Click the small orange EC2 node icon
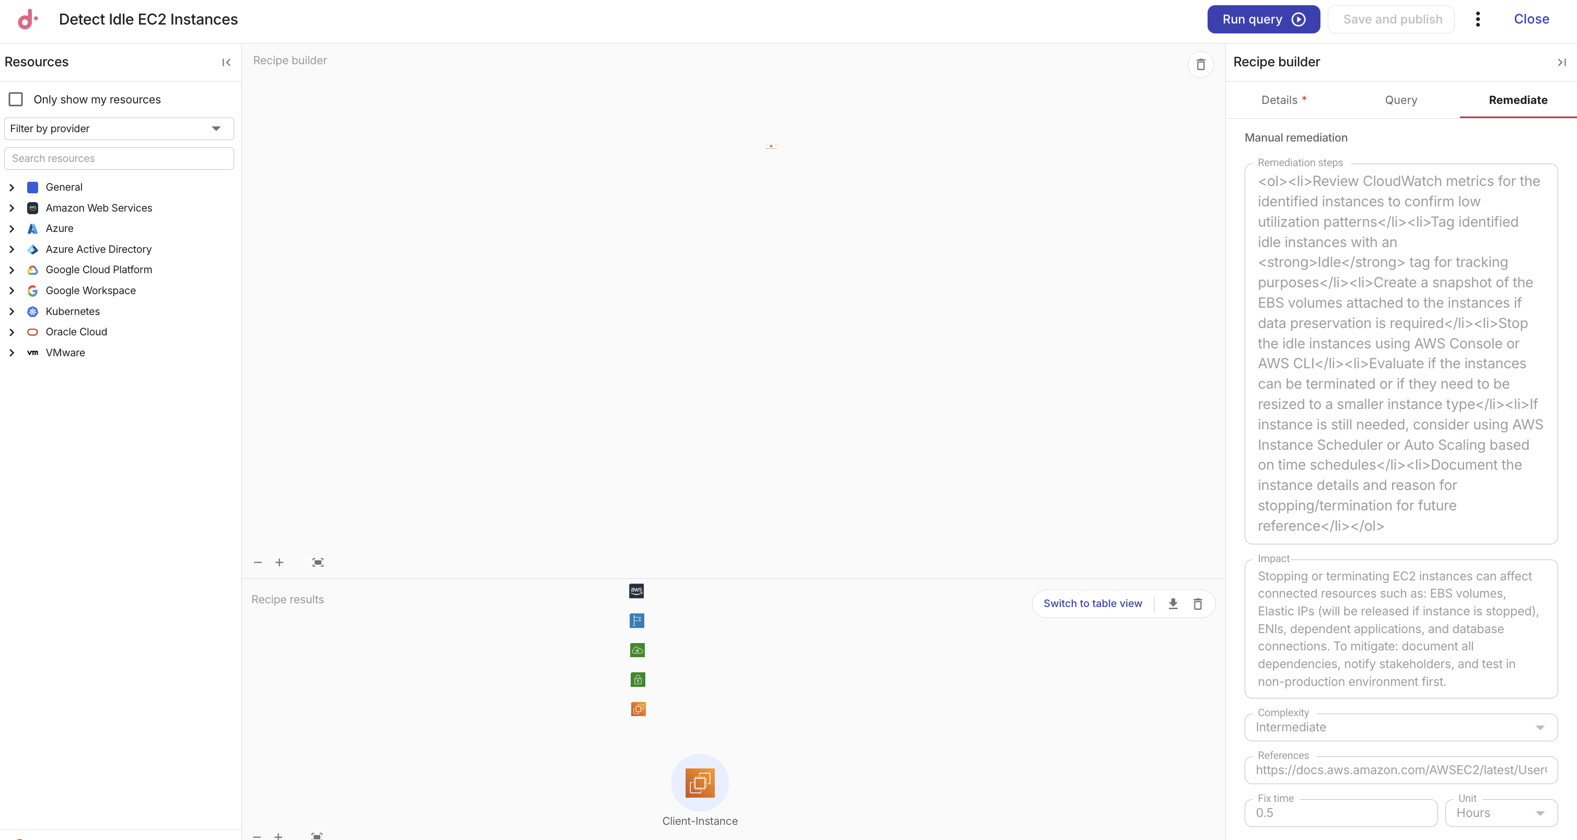 tap(639, 709)
